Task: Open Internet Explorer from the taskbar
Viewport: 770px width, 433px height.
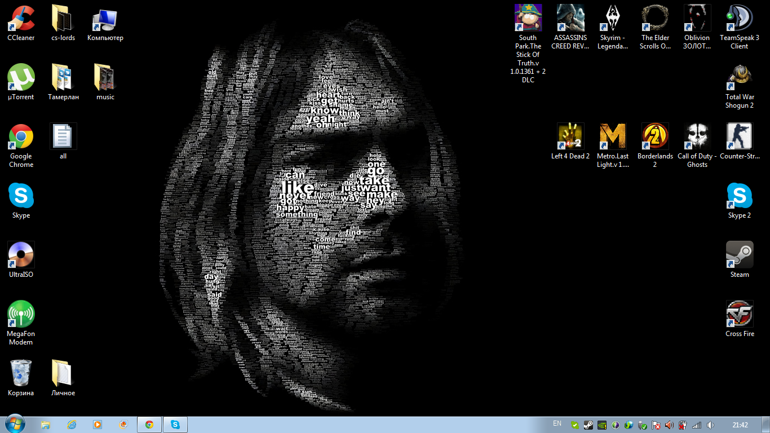Action: tap(72, 425)
